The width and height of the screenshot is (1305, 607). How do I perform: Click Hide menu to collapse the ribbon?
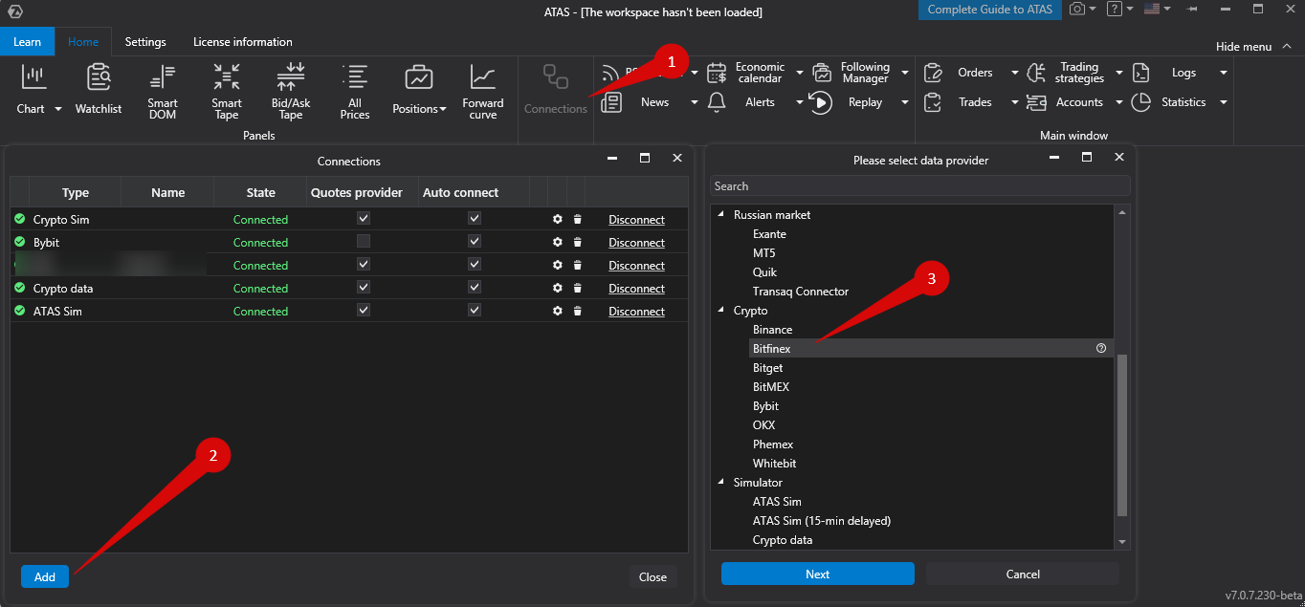coord(1252,47)
